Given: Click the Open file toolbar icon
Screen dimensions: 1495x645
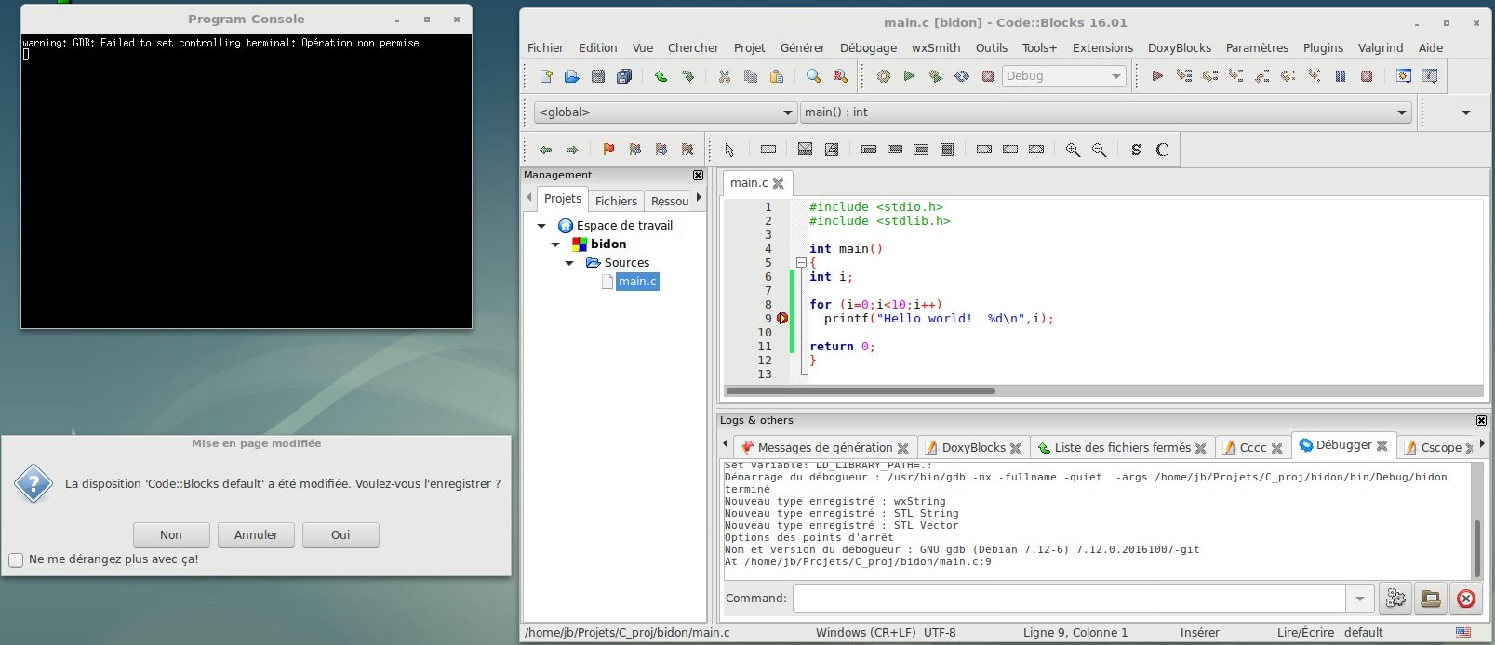Looking at the screenshot, I should click(x=572, y=76).
